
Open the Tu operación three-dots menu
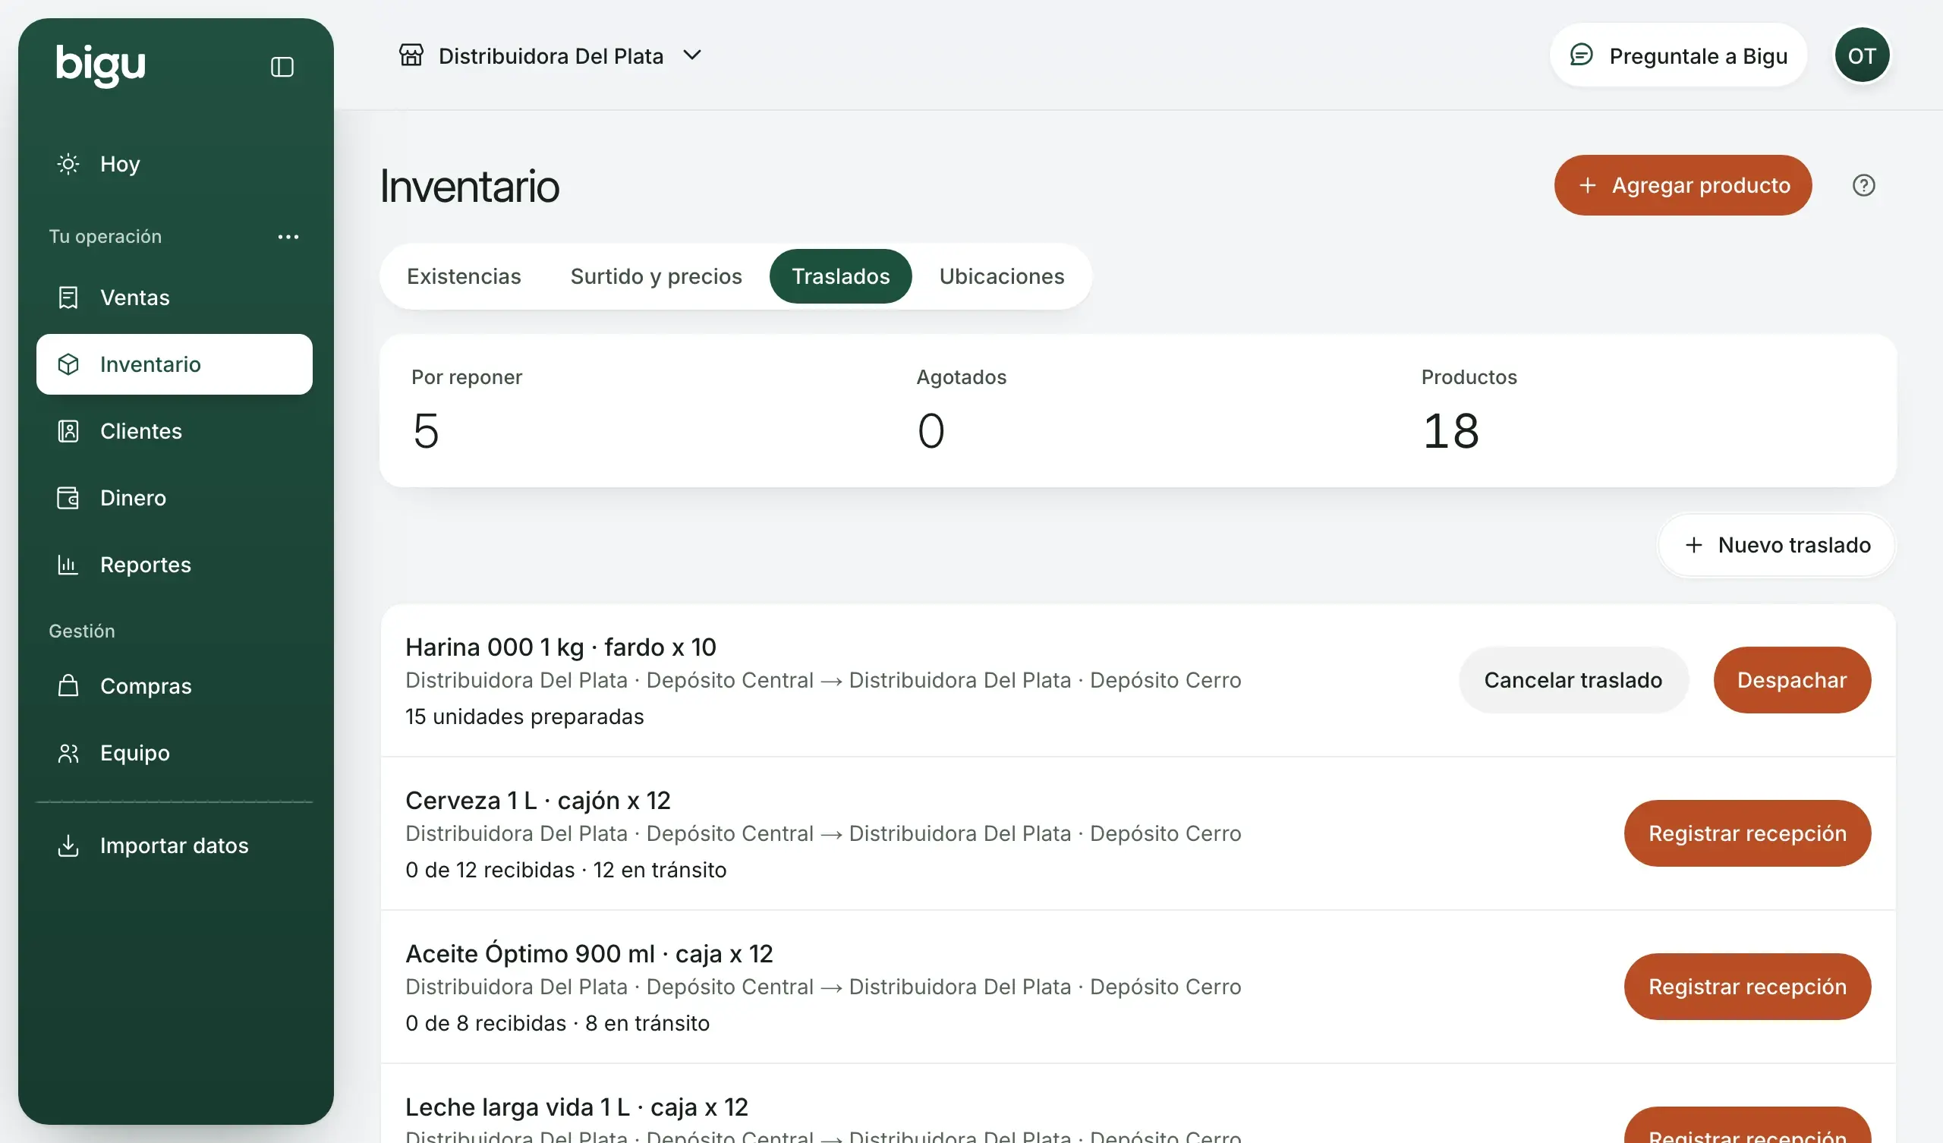[x=288, y=237]
